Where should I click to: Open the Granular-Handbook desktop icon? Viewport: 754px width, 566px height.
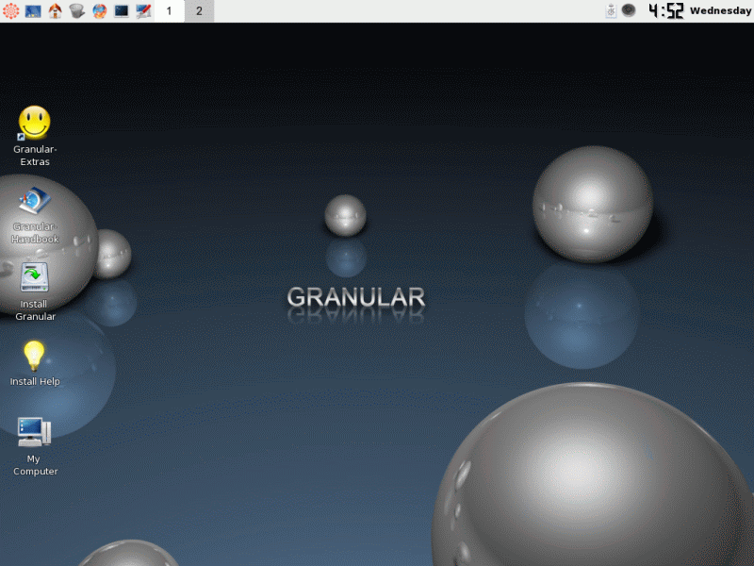[35, 201]
